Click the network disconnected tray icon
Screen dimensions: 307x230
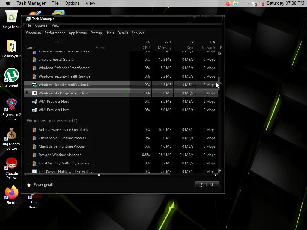(x=255, y=4)
